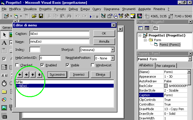Image resolution: width=193 pixels, height=120 pixels.
Task: Click the Add Form toolbar icon
Action: [16, 16]
